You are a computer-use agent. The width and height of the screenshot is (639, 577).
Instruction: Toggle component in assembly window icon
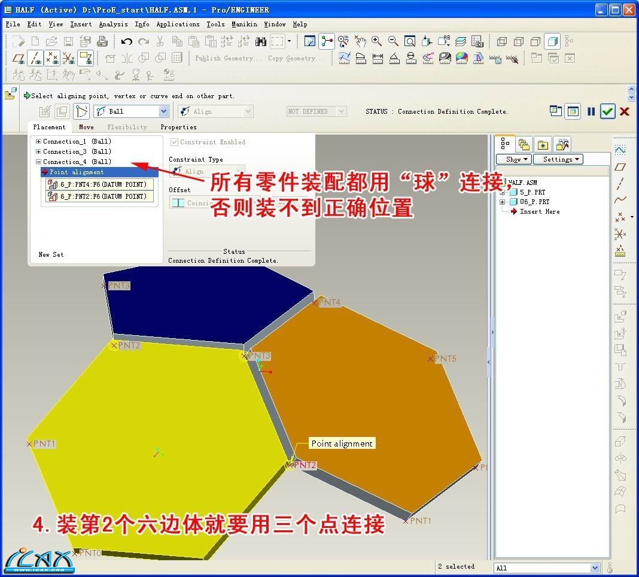573,111
